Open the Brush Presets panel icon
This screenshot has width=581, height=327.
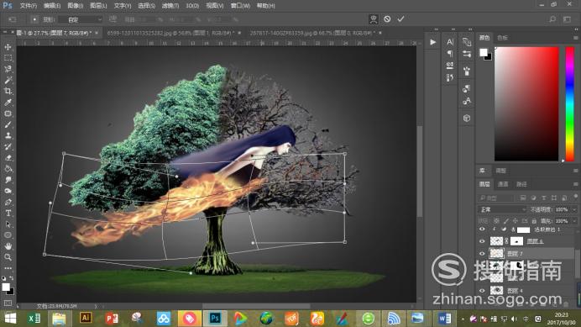tap(467, 71)
